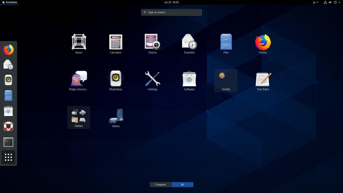Click the Files cabinet icon in the dock
The height and width of the screenshot is (193, 343).
pyautogui.click(x=8, y=95)
